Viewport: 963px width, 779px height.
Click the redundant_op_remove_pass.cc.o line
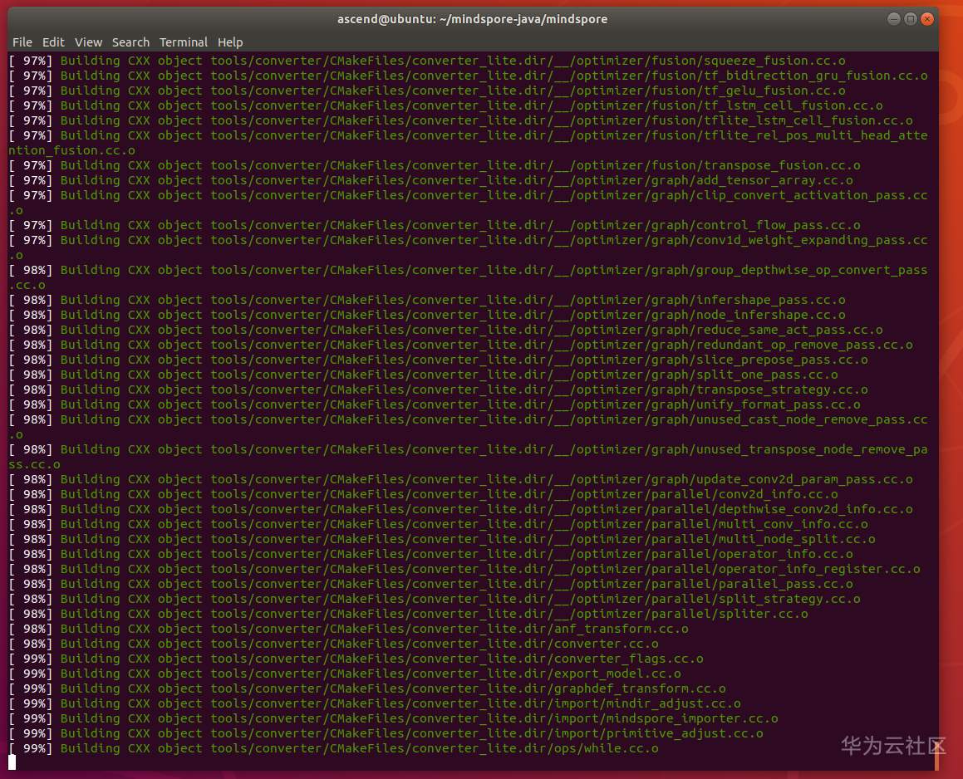click(460, 345)
